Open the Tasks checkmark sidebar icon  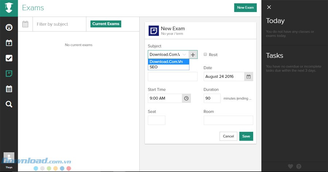tap(9, 58)
